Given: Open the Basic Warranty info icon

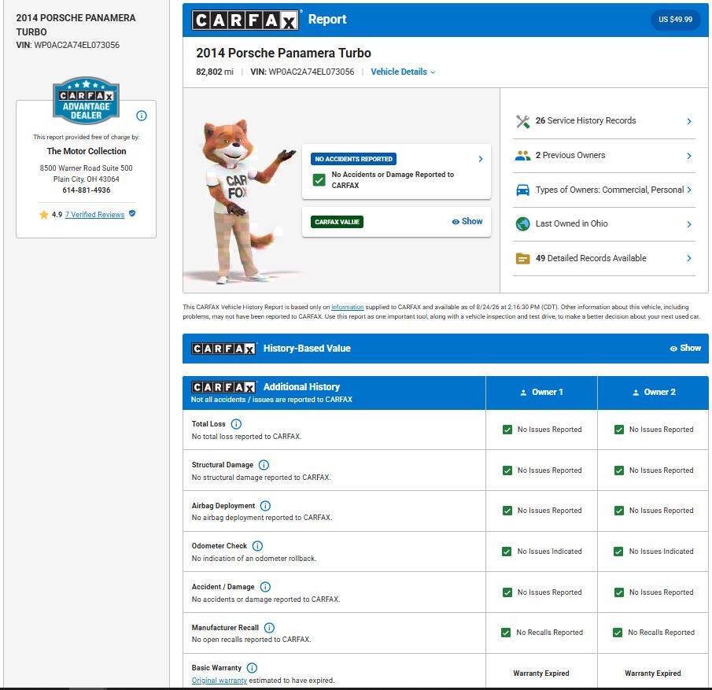Looking at the screenshot, I should 252,668.
